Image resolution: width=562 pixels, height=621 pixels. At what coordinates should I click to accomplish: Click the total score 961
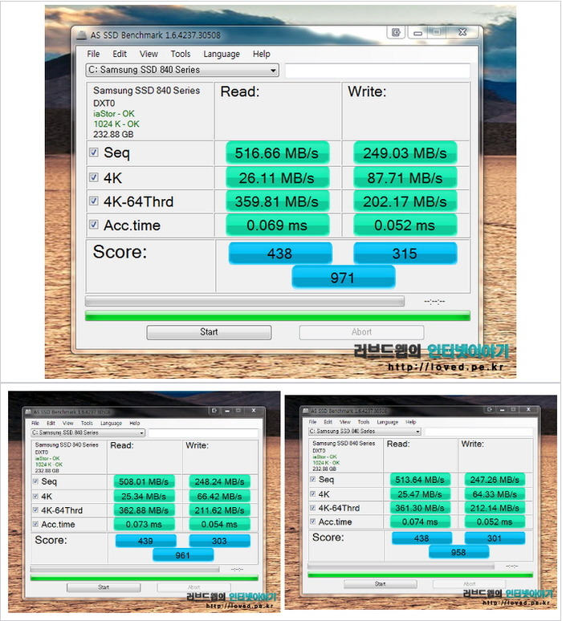coord(183,555)
